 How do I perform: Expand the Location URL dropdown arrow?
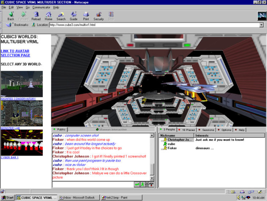(x=261, y=25)
